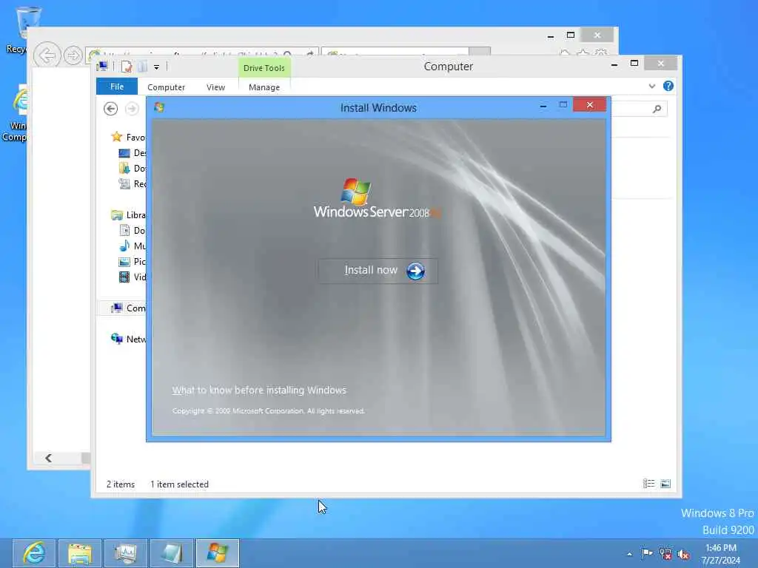Click the forward button in Internet Explorer window
This screenshot has height=568, width=758.
73,55
